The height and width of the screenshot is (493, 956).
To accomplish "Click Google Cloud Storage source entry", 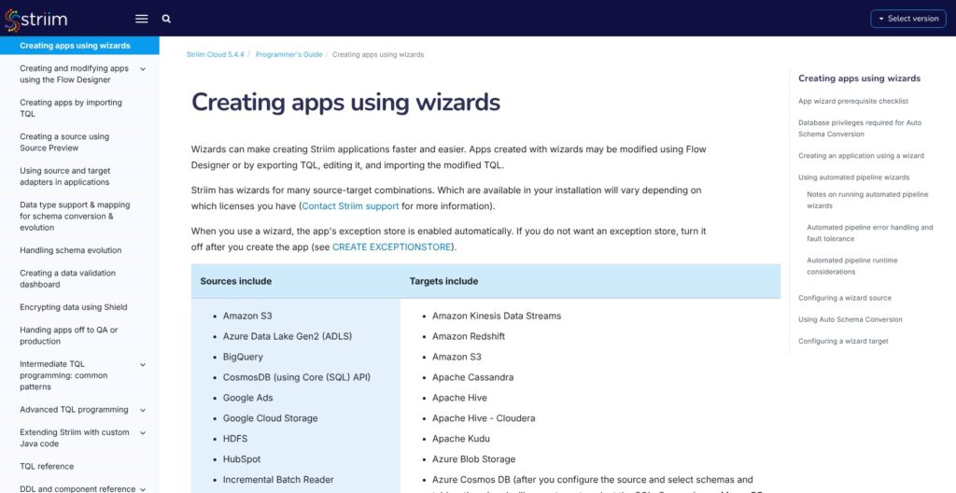I will (270, 418).
